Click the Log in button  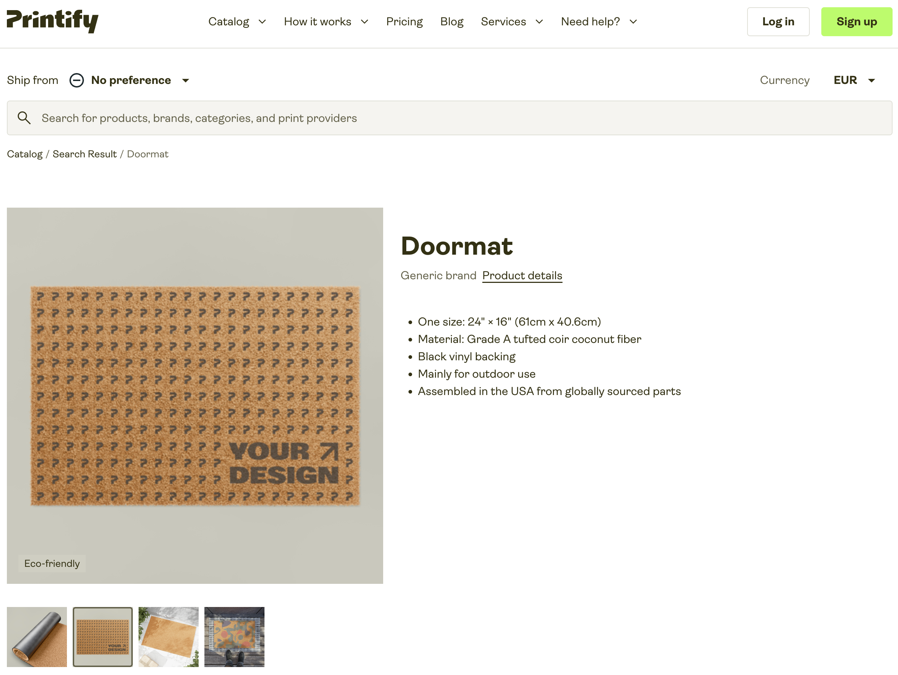point(778,21)
